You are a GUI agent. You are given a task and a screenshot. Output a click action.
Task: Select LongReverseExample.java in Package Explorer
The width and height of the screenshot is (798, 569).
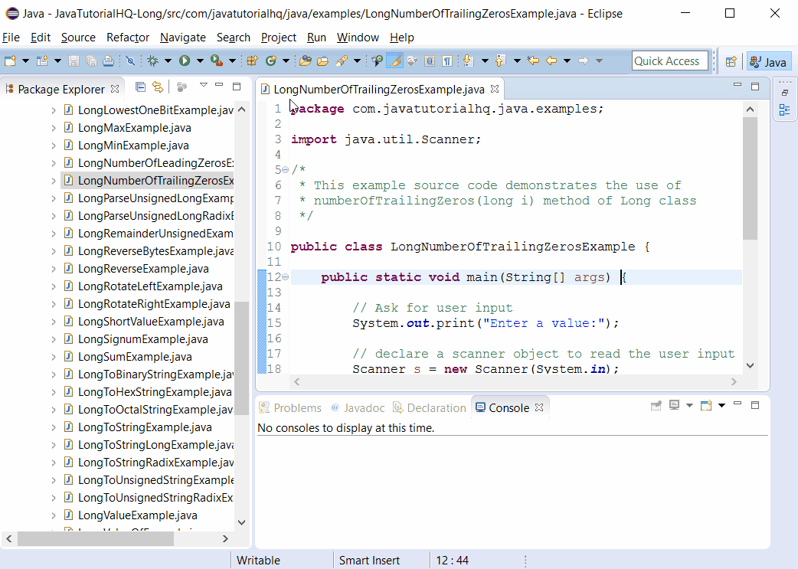pyautogui.click(x=143, y=269)
